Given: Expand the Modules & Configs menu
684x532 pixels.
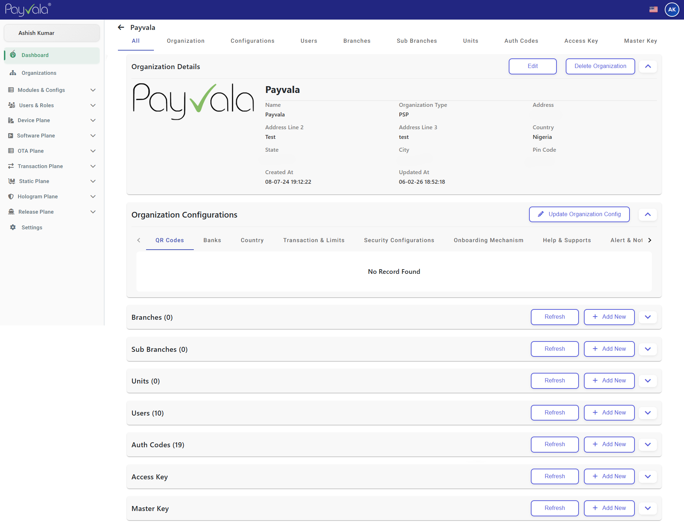Looking at the screenshot, I should point(93,90).
